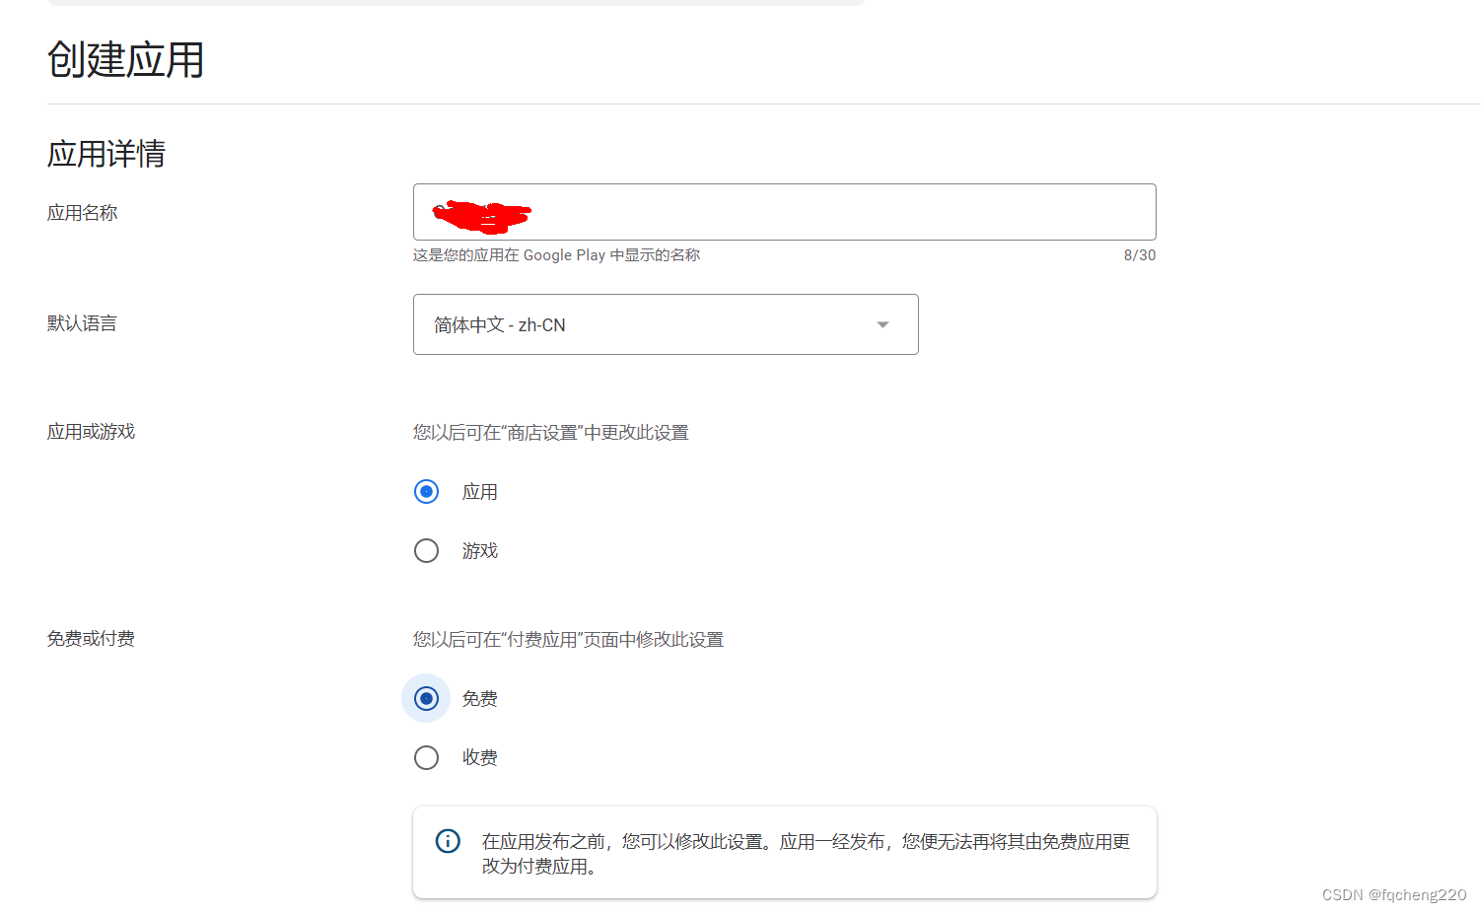Click the CSDN @fqcheng220 watermark text
This screenshot has height=913, width=1481.
tap(1393, 894)
